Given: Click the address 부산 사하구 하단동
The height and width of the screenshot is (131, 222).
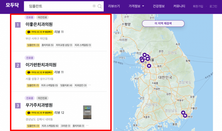Looking at the screenshot, I should pyautogui.click(x=36, y=39).
